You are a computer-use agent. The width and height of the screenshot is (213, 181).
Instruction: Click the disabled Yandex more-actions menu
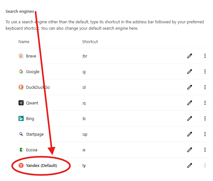(205, 165)
